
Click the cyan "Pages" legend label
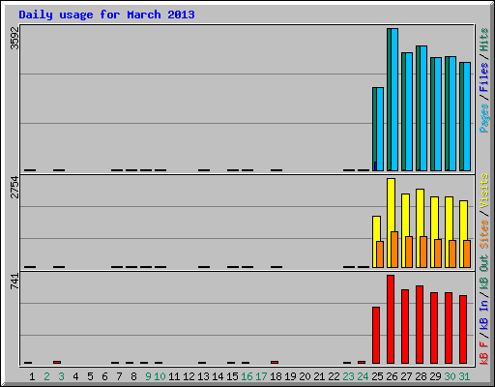[484, 118]
